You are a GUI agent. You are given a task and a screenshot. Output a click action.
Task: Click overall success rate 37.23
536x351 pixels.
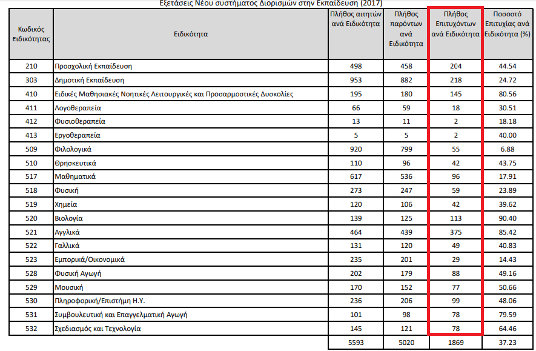(x=508, y=343)
